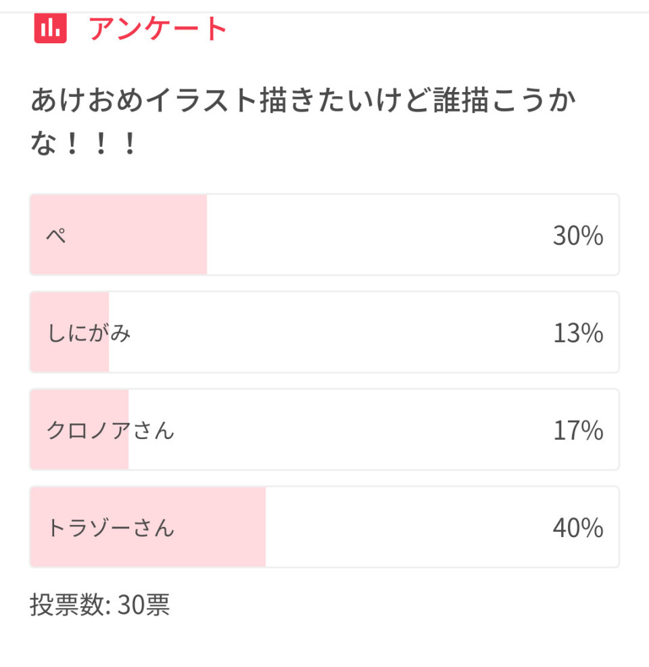This screenshot has height=667, width=649.
Task: Click the アンケート header title
Action: (158, 29)
